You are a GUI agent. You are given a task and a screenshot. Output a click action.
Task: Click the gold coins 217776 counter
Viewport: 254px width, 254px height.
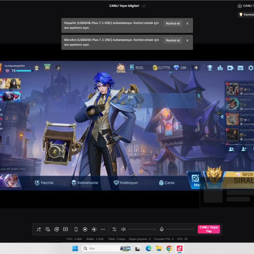pos(161,68)
